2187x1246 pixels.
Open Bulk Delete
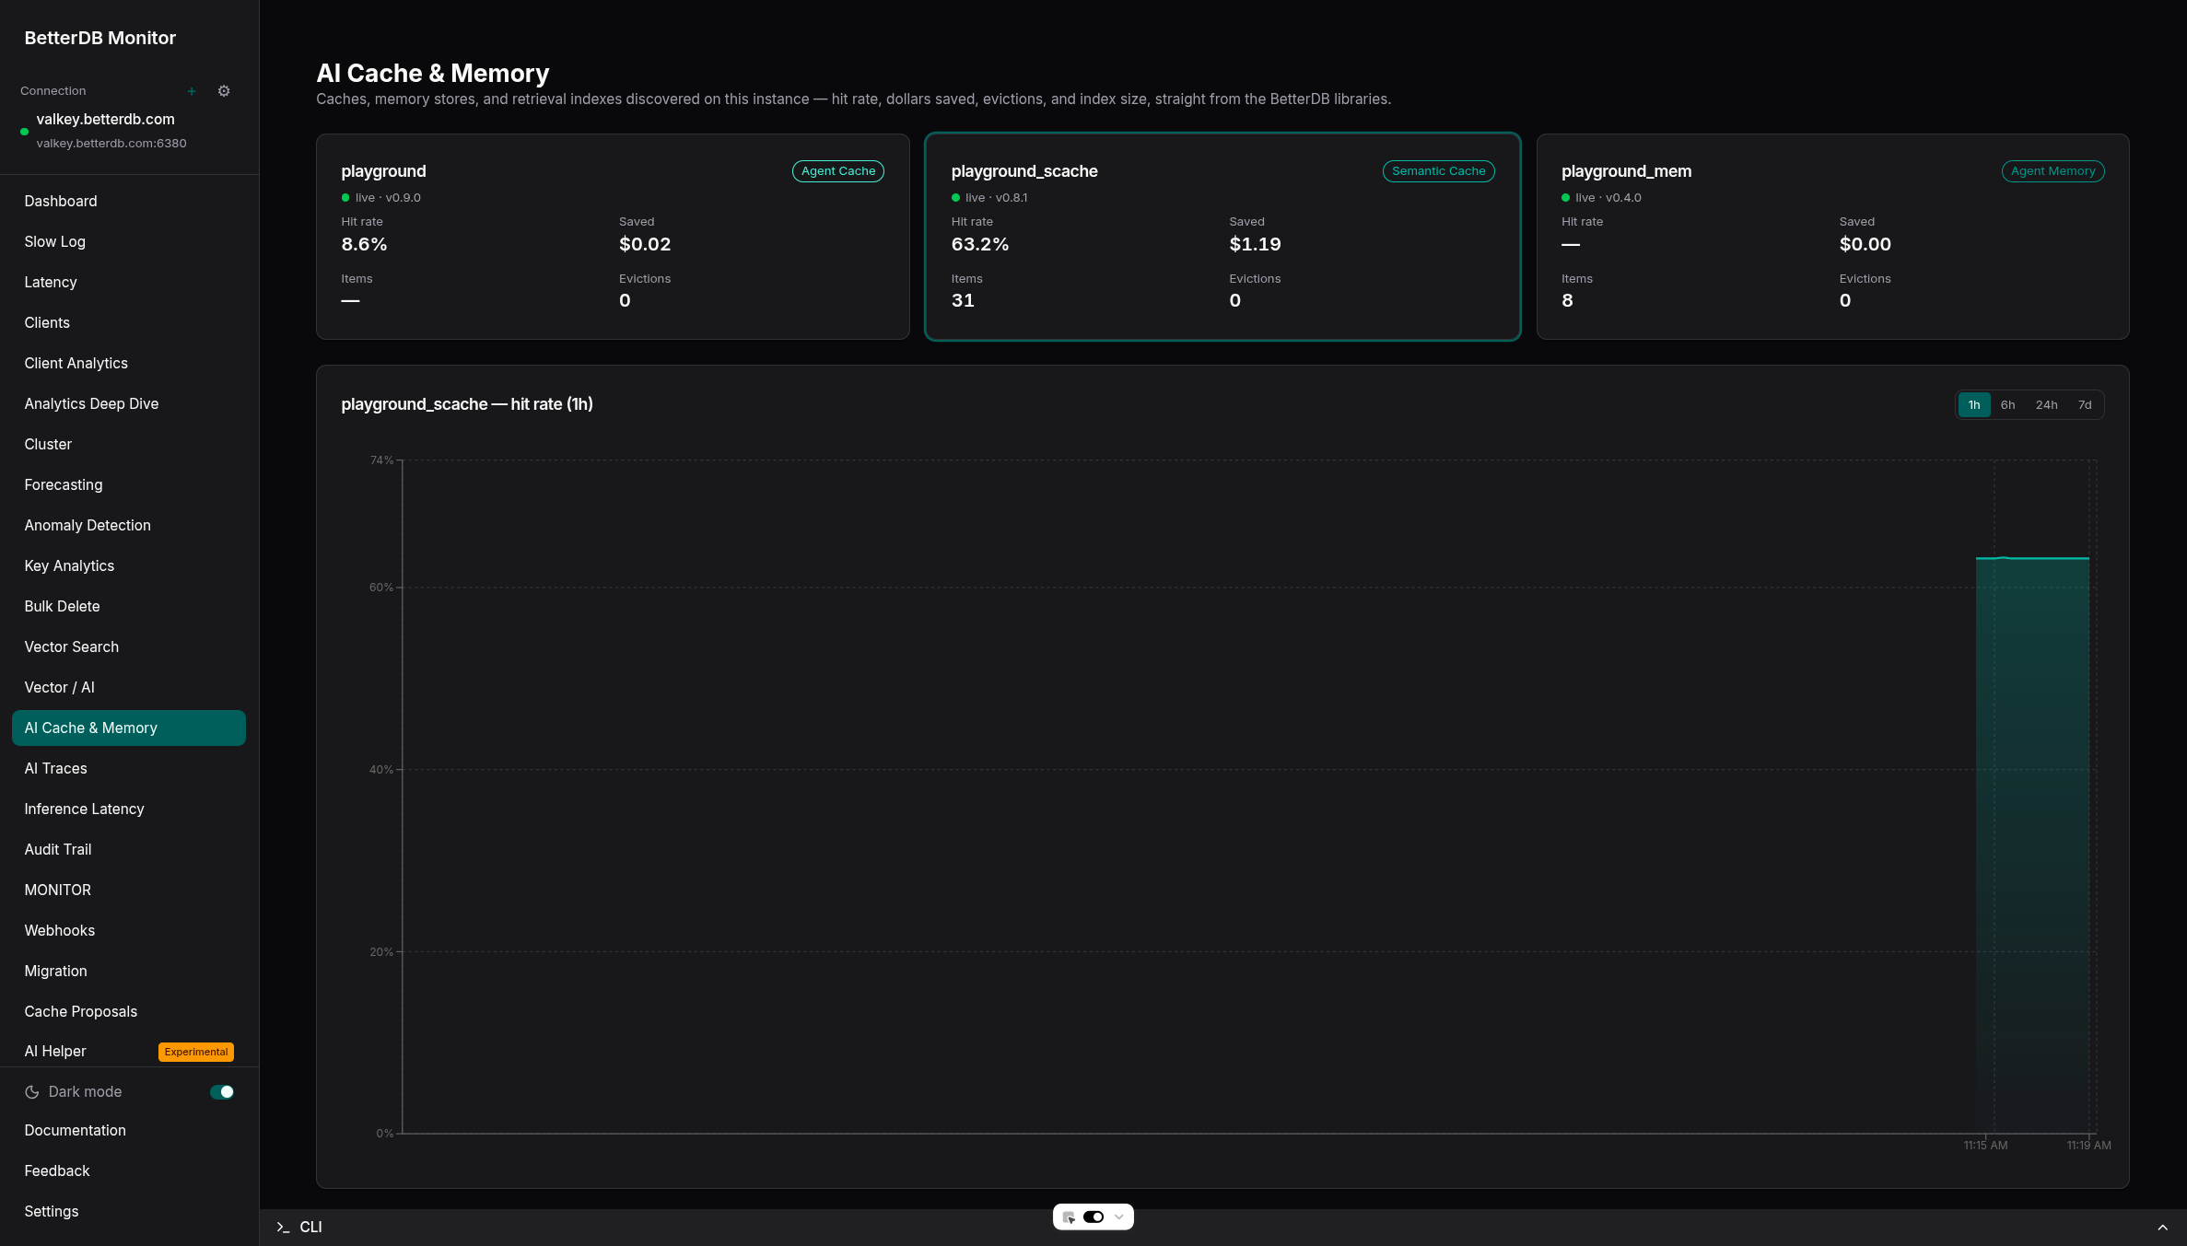[129, 607]
